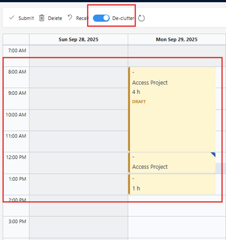Click the Sun Sep 28, 2025 column header
Screen dimensions: 226x240
pyautogui.click(x=78, y=39)
